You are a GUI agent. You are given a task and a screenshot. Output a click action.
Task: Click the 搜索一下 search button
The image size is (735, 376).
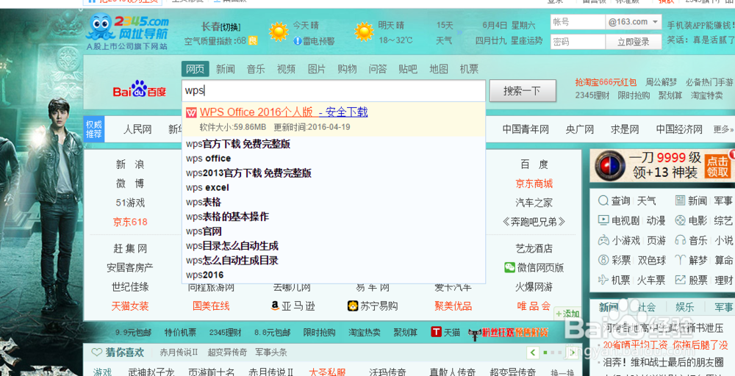(x=523, y=91)
